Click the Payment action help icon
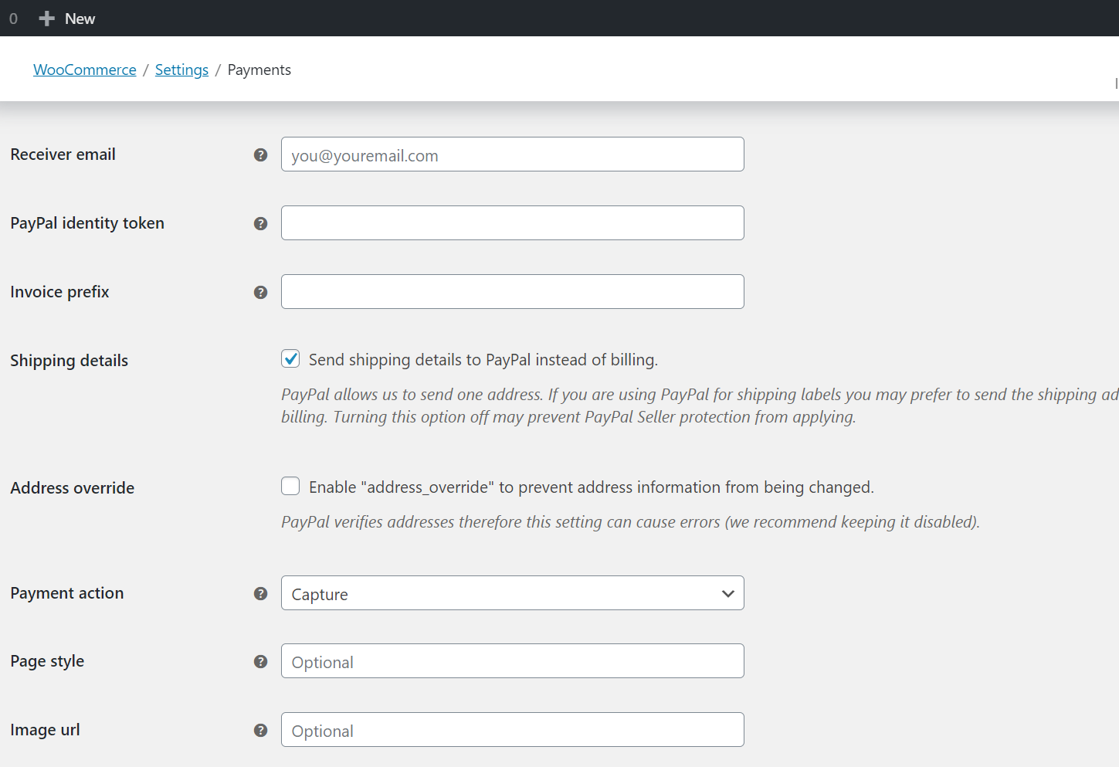The width and height of the screenshot is (1119, 767). [x=261, y=594]
